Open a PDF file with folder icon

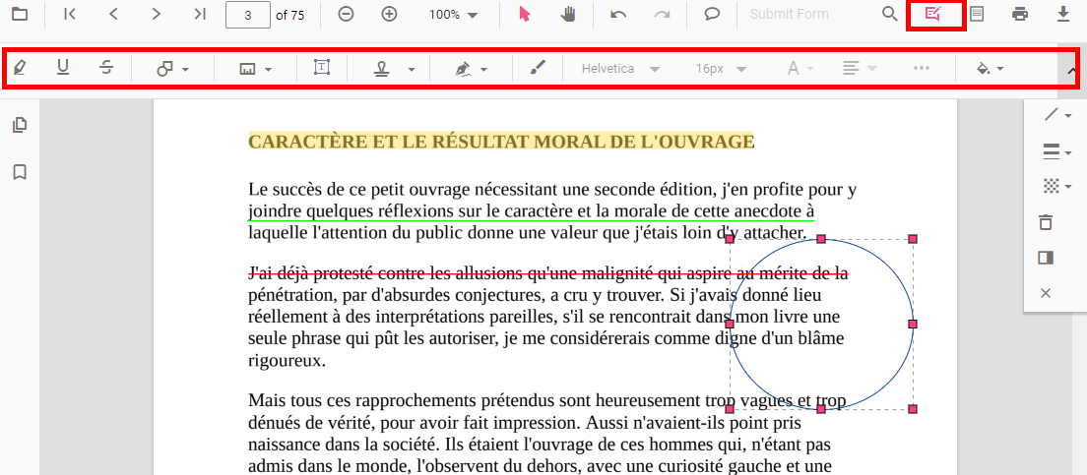pos(20,14)
